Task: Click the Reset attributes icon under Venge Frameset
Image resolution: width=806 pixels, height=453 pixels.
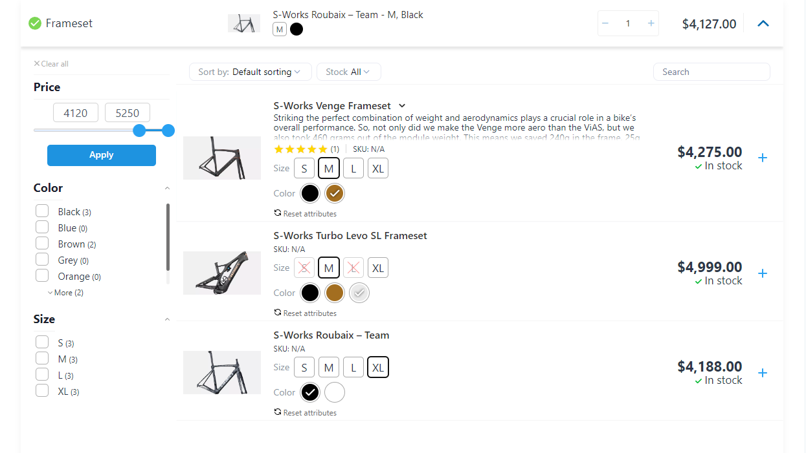Action: [x=278, y=213]
